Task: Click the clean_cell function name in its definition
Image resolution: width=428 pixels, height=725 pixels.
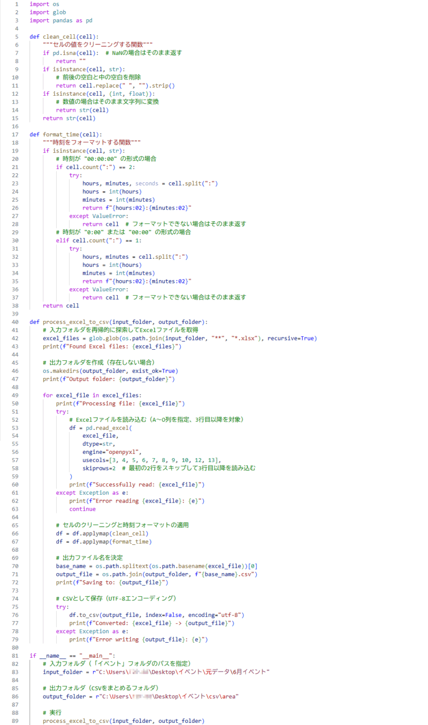Action: [60, 36]
